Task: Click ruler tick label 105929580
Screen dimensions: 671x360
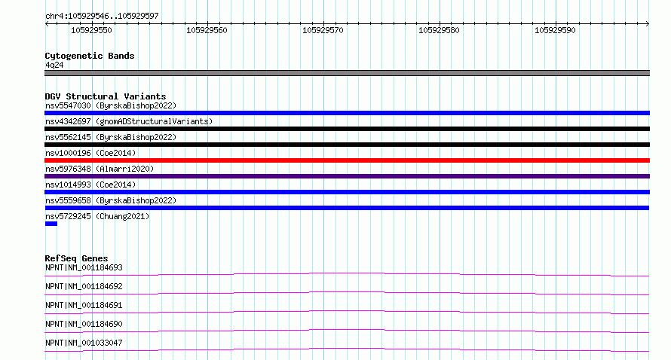Action: pyautogui.click(x=439, y=30)
